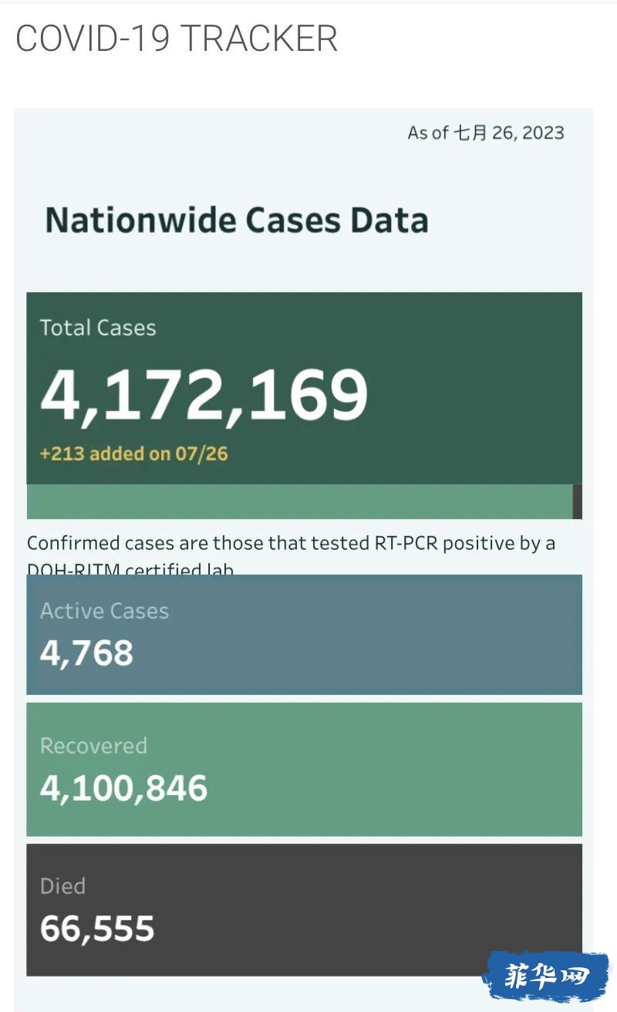Click the light green bar under Total Cases
This screenshot has height=1012, width=617.
pos(299,501)
